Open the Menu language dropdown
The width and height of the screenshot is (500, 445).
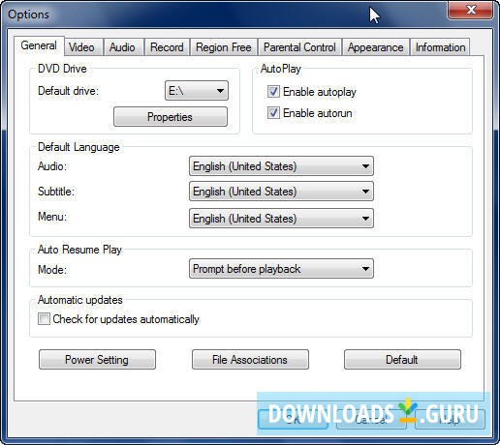pyautogui.click(x=281, y=219)
